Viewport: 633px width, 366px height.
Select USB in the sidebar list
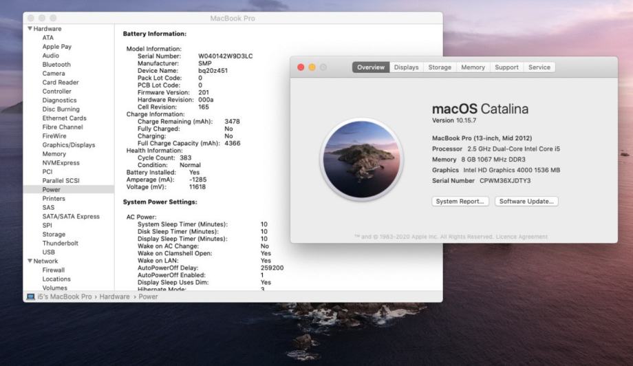[x=48, y=252]
